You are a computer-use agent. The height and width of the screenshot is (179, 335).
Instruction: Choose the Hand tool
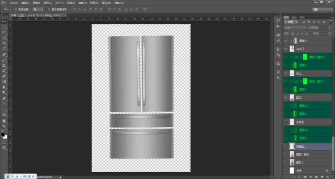[4, 121]
